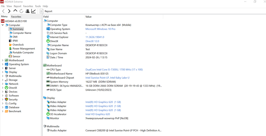The height and width of the screenshot is (136, 266).
Task: Open the Report menu
Action: click(x=17, y=6)
